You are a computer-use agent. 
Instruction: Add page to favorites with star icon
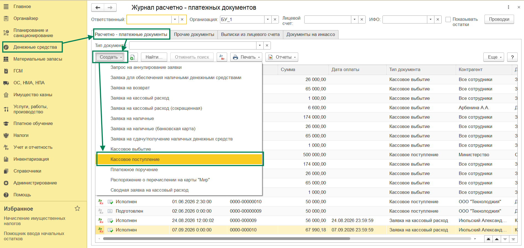(77, 208)
